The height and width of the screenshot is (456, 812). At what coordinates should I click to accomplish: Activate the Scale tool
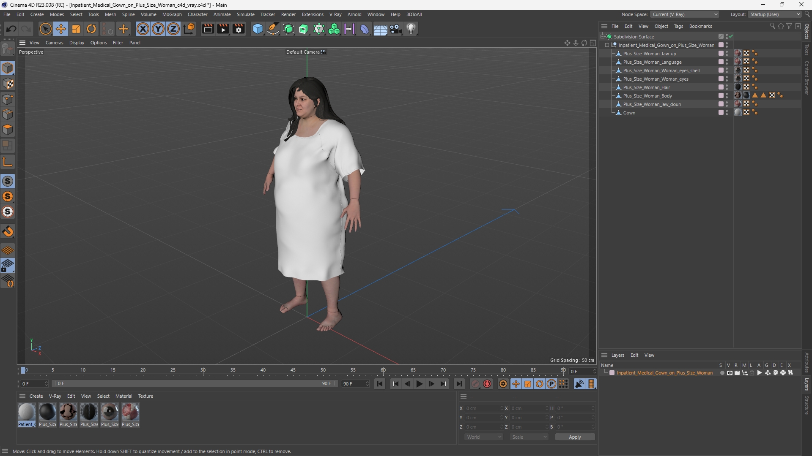click(x=76, y=29)
